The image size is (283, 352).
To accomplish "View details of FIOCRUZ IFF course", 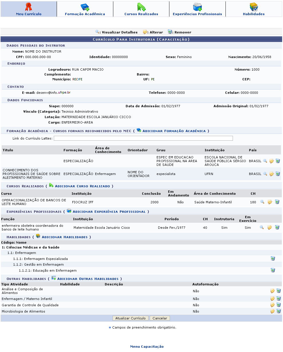I will [262, 202].
